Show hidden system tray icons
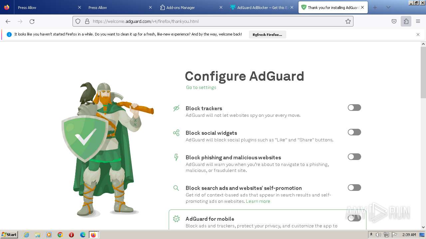 (371, 235)
